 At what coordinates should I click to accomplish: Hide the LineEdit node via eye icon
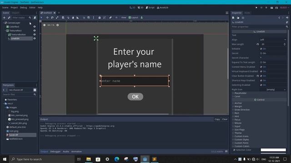point(35,38)
